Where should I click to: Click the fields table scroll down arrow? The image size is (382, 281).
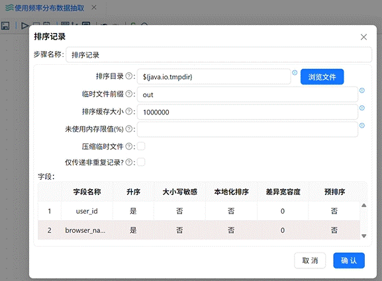click(363, 236)
